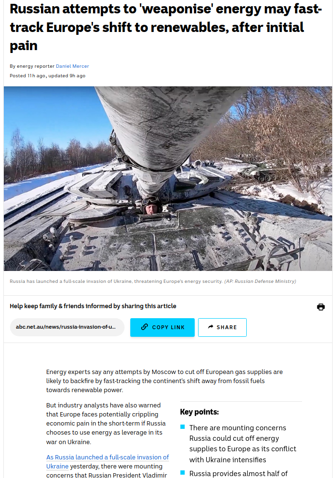Open the tank barrel photo
The image size is (335, 478).
[x=167, y=178]
